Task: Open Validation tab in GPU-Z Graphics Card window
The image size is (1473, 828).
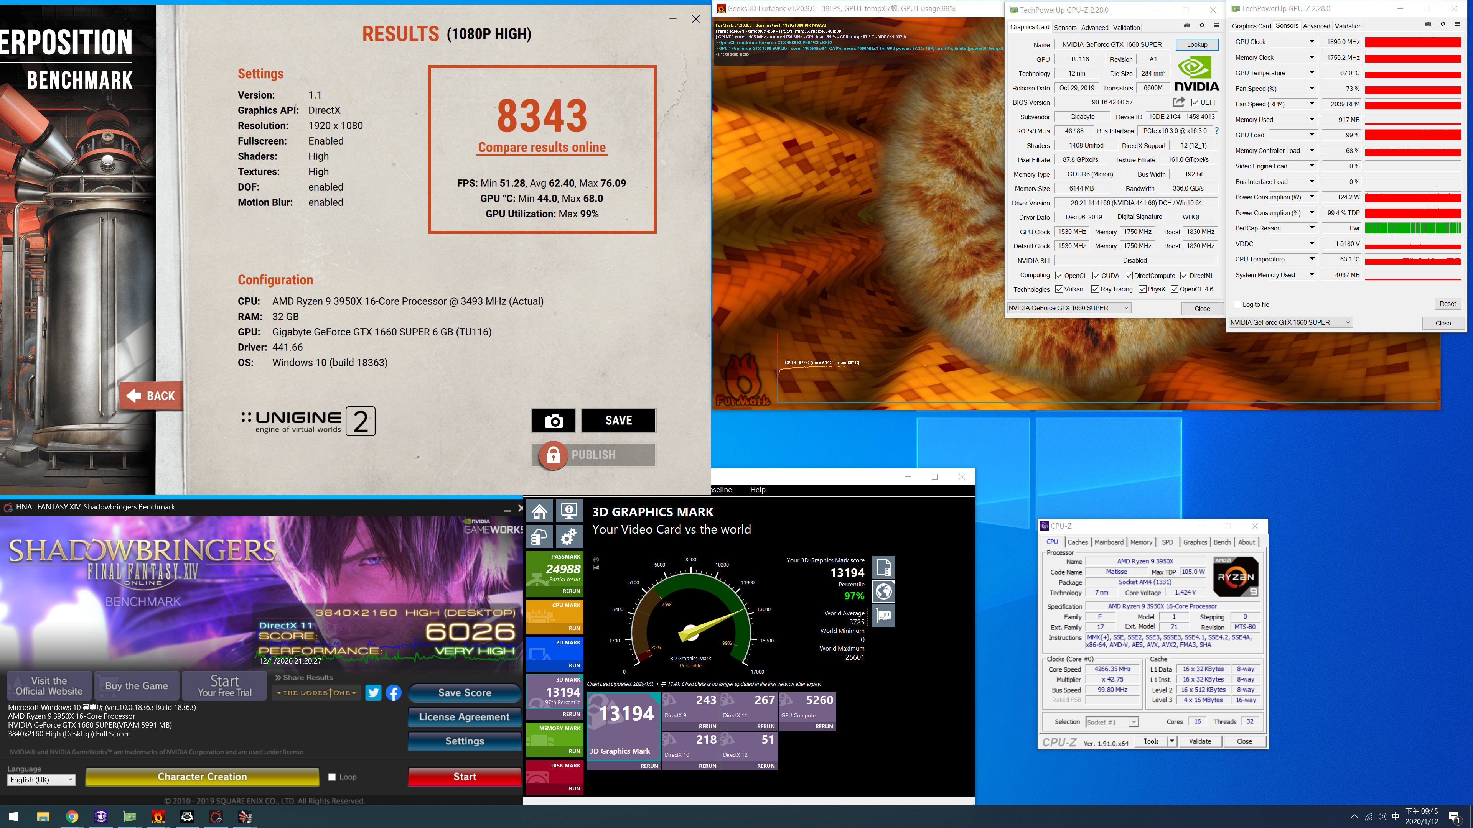Action: click(x=1126, y=28)
